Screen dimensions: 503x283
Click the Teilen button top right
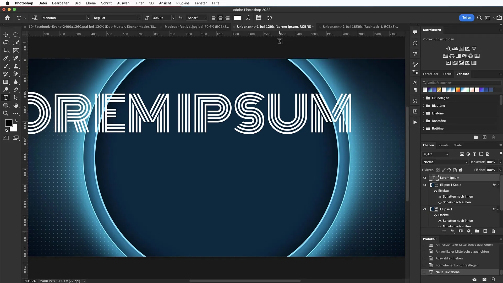tap(466, 18)
